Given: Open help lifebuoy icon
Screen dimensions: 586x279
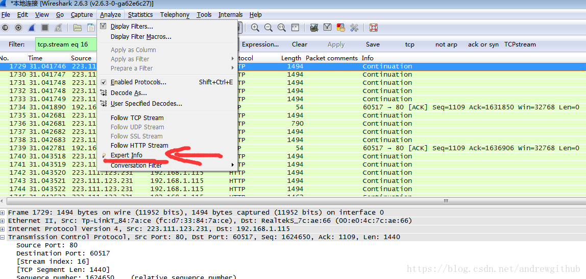Looking at the screenshot, I should 373,28.
